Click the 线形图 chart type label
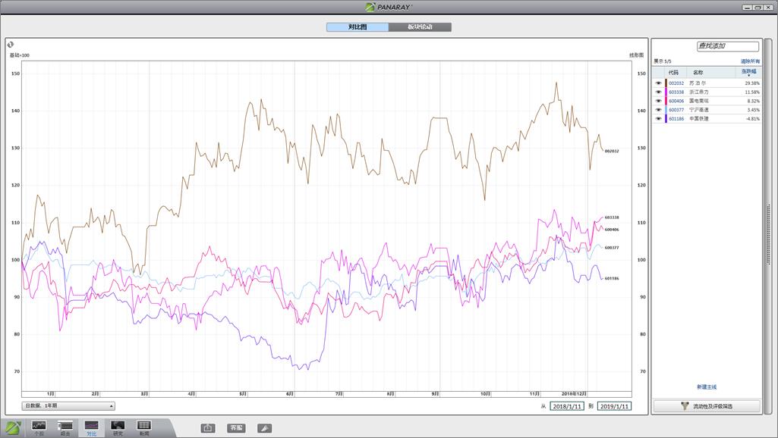 pyautogui.click(x=636, y=55)
